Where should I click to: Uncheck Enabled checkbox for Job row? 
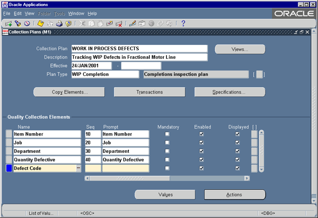[x=201, y=143]
